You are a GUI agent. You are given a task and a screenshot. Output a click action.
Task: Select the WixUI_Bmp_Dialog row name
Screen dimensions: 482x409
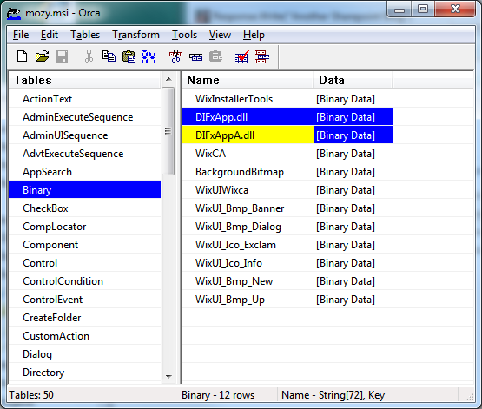(248, 227)
